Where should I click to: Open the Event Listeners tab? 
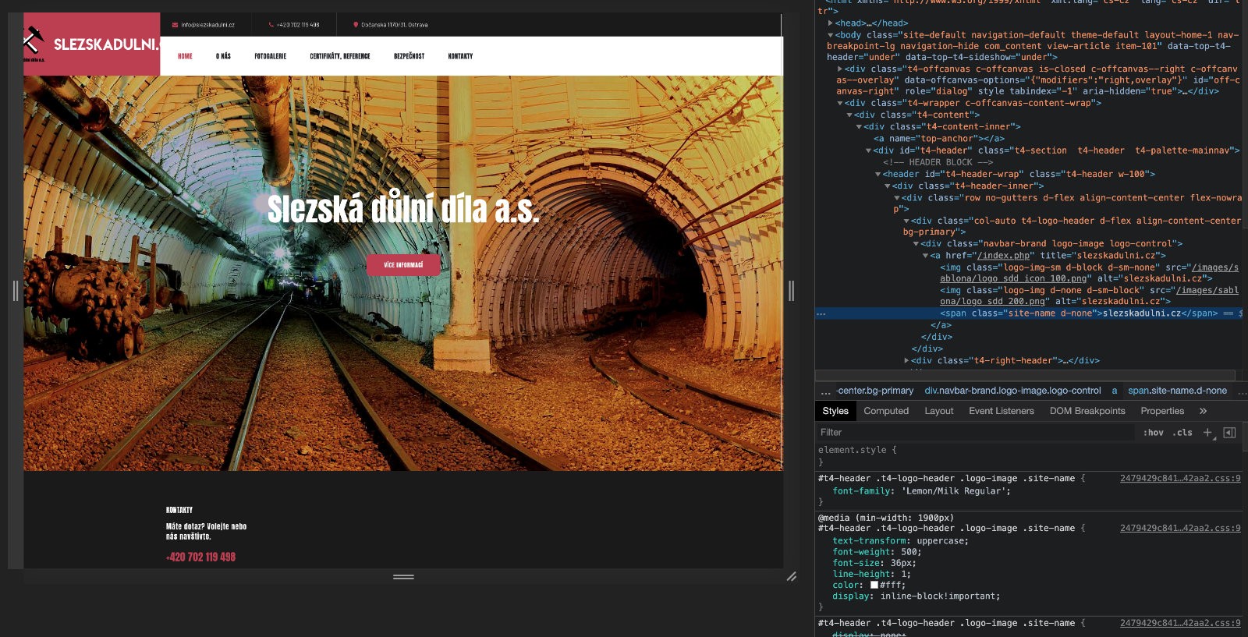(x=1001, y=411)
